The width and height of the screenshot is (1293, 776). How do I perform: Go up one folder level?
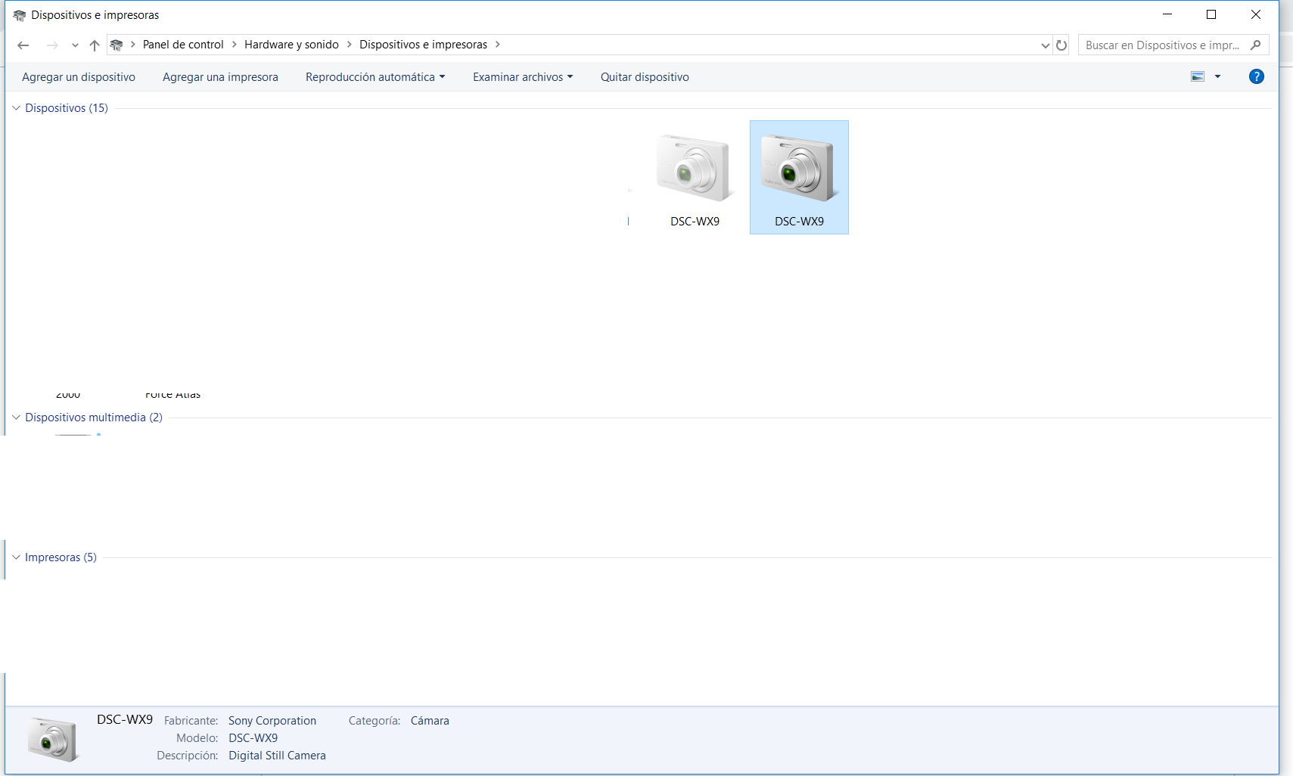[95, 45]
